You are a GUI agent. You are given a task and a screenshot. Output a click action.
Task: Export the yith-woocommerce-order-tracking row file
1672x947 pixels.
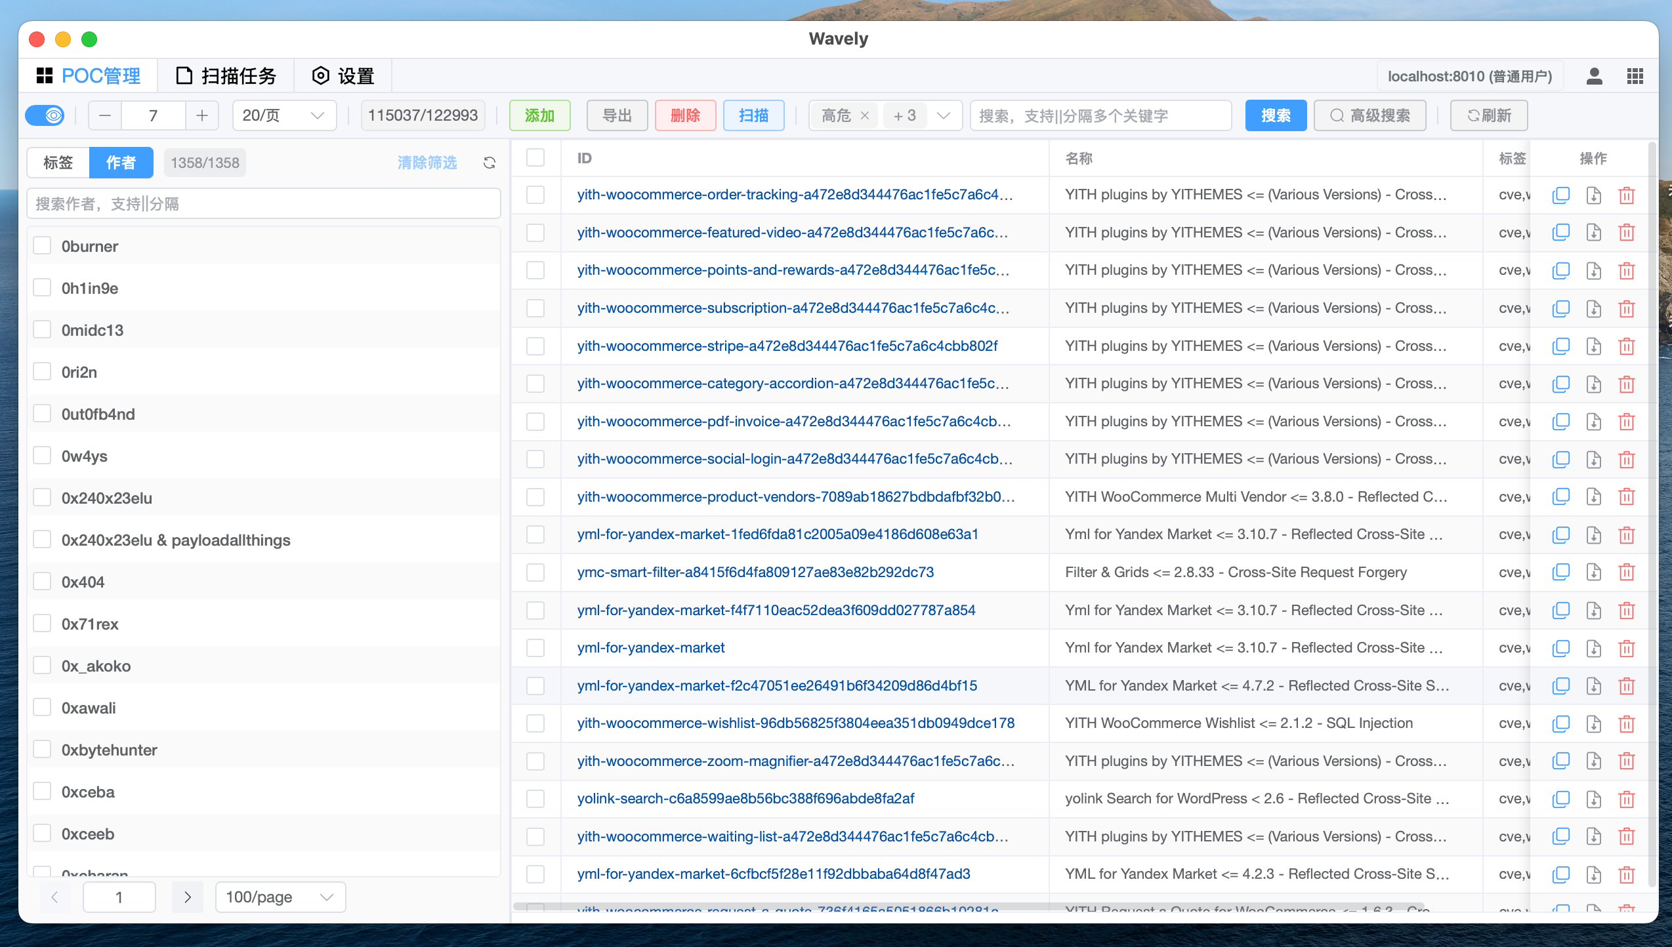(x=1594, y=195)
